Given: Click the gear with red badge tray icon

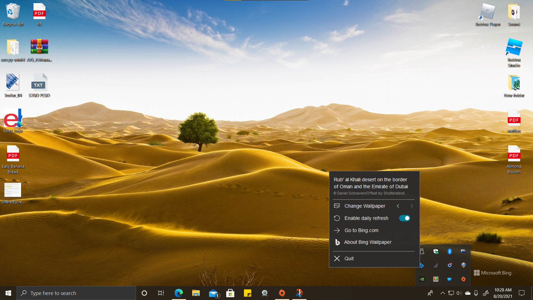Looking at the screenshot, I should tap(450, 265).
